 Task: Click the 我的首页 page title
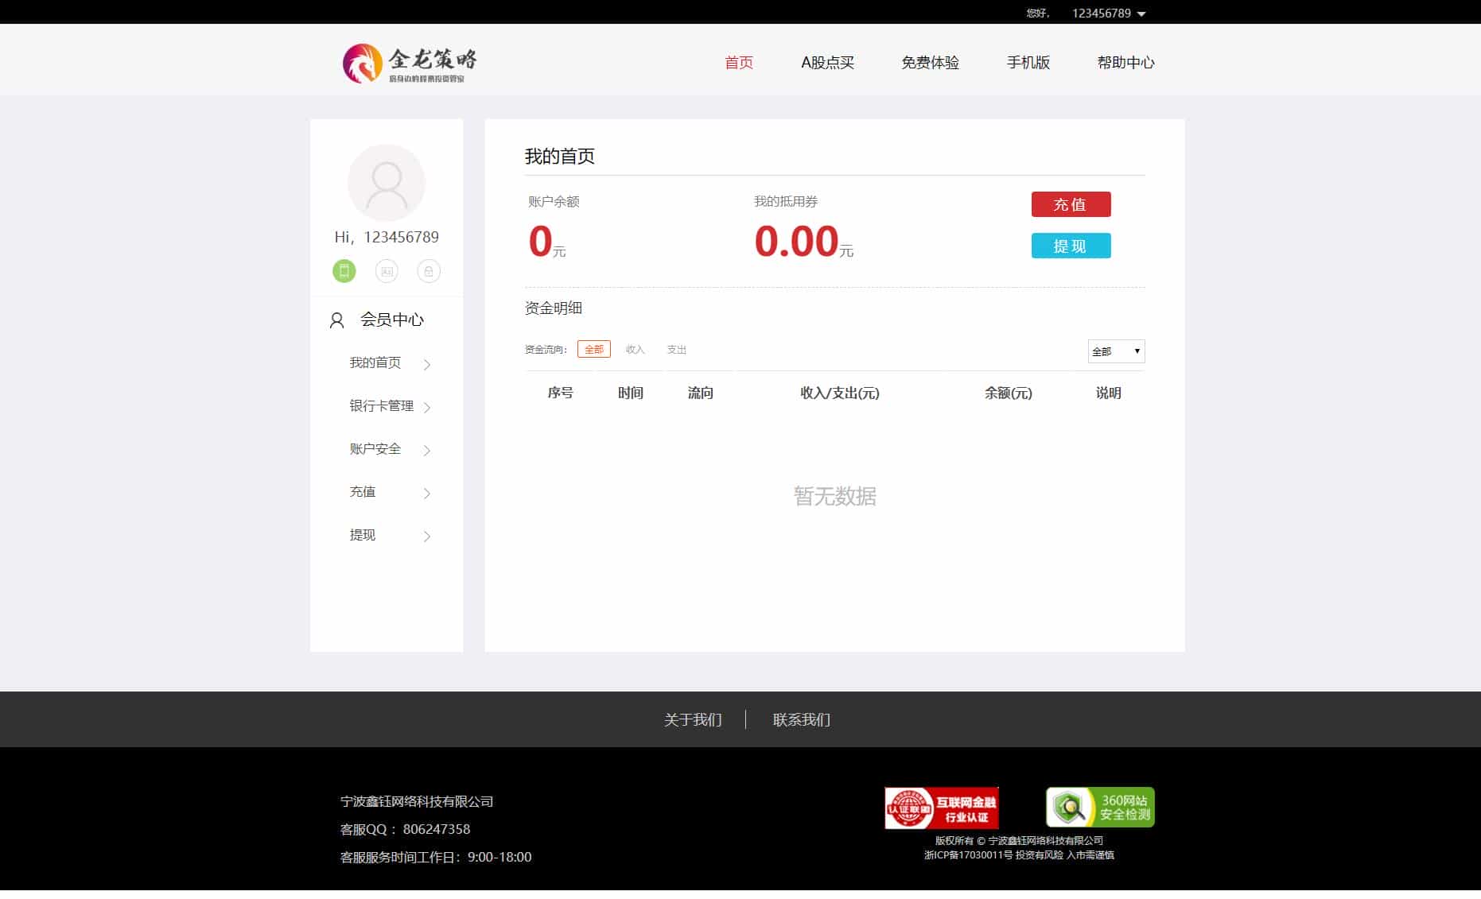coord(560,157)
